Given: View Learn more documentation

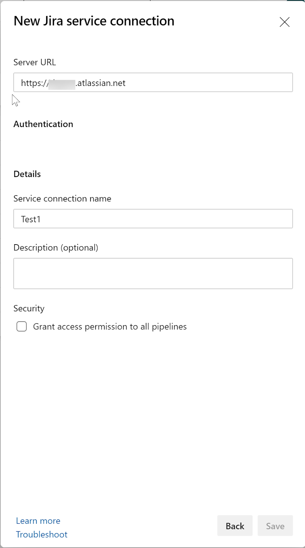Looking at the screenshot, I should [38, 521].
